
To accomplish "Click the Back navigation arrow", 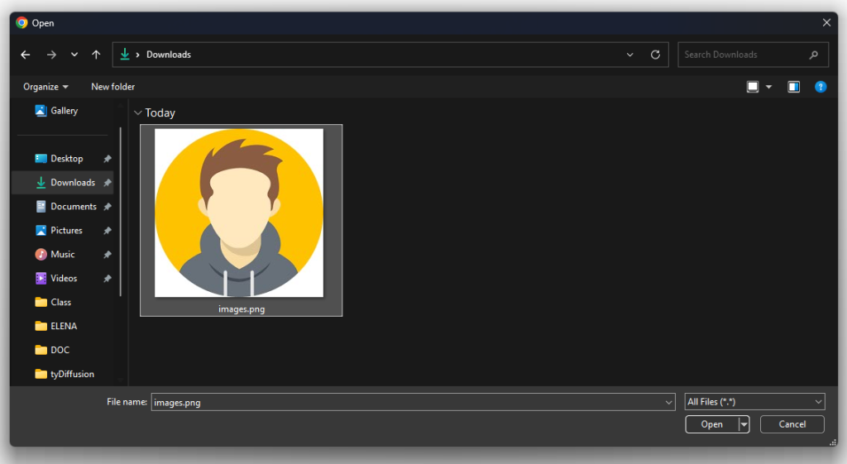I will tap(26, 55).
